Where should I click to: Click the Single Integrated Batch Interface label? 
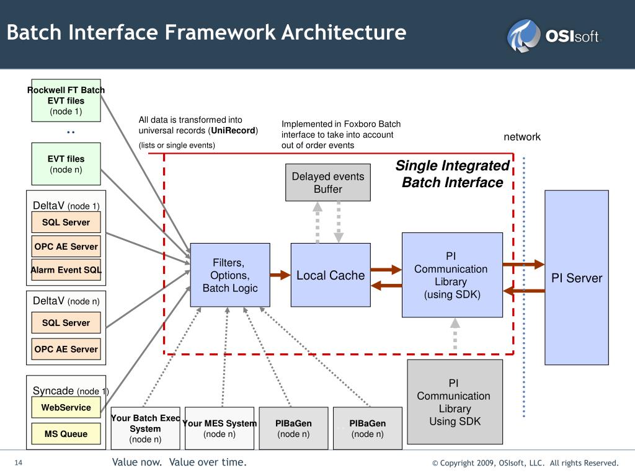(x=452, y=174)
